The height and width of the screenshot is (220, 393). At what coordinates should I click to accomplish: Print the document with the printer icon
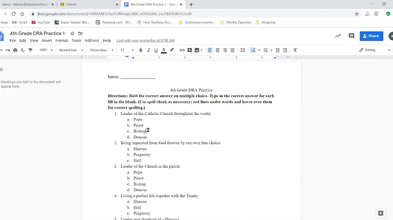(x=15, y=50)
